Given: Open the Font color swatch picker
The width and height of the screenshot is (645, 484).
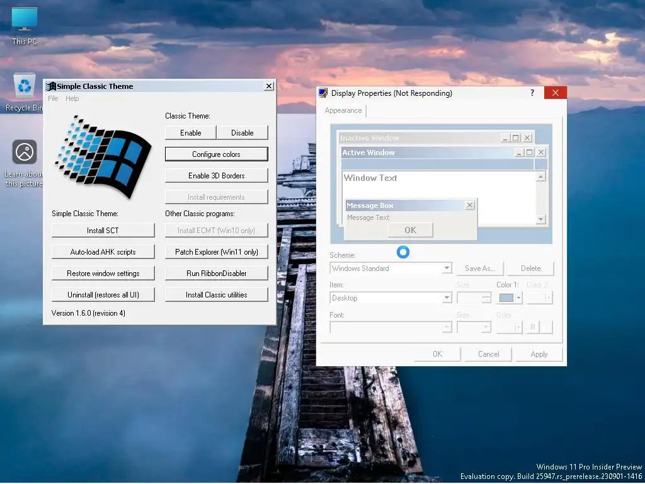Looking at the screenshot, I should (509, 328).
